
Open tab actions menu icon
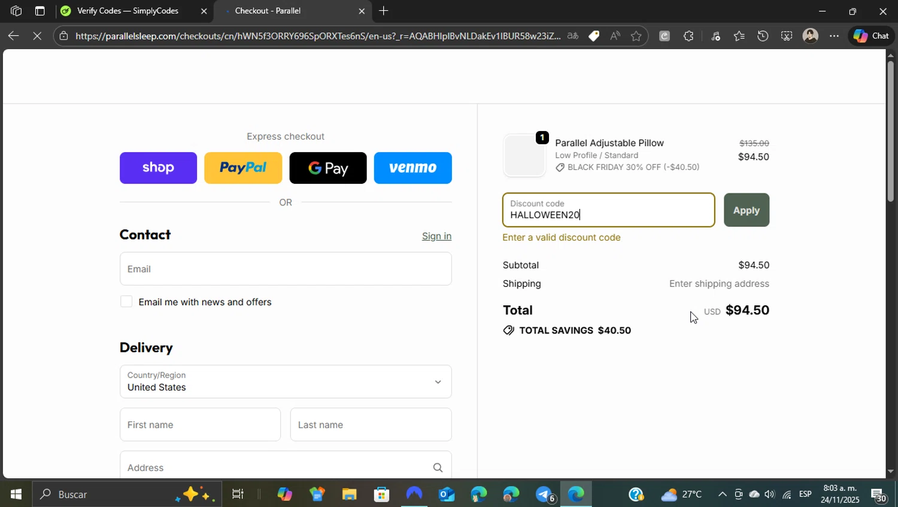coord(40,11)
